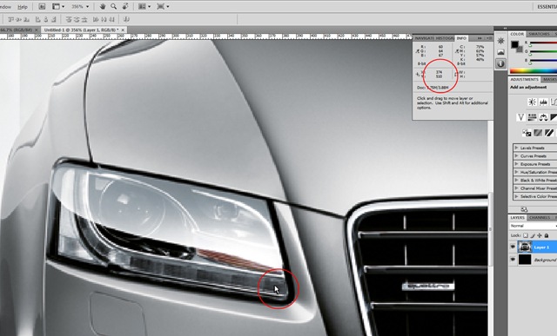Add an Invert adjustment layer
This screenshot has height=336, width=557.
pos(527,133)
